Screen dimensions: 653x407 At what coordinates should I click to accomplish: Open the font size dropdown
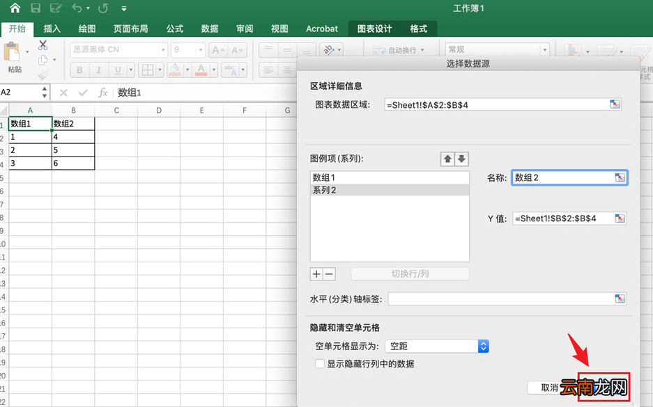tap(201, 50)
